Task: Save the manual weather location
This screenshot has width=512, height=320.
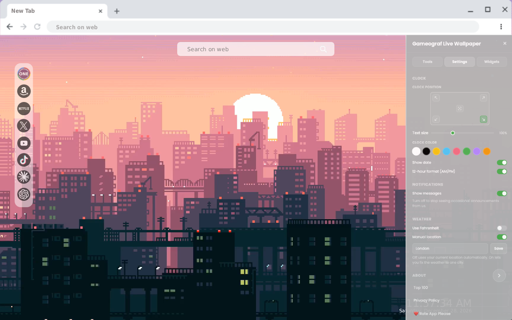Action: point(498,248)
